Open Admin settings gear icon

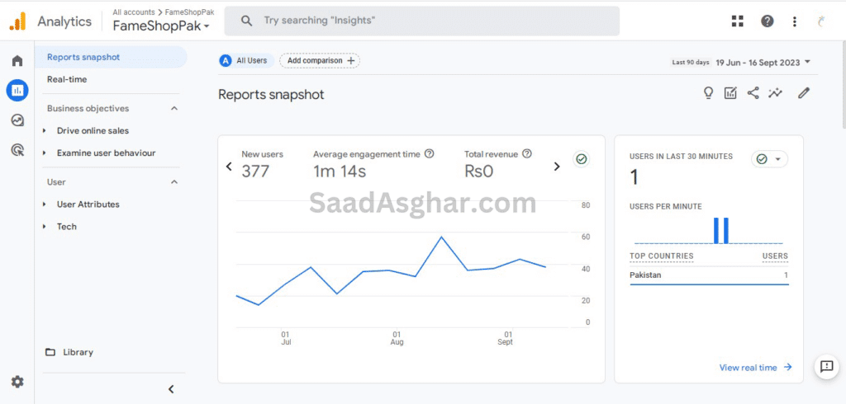(17, 382)
